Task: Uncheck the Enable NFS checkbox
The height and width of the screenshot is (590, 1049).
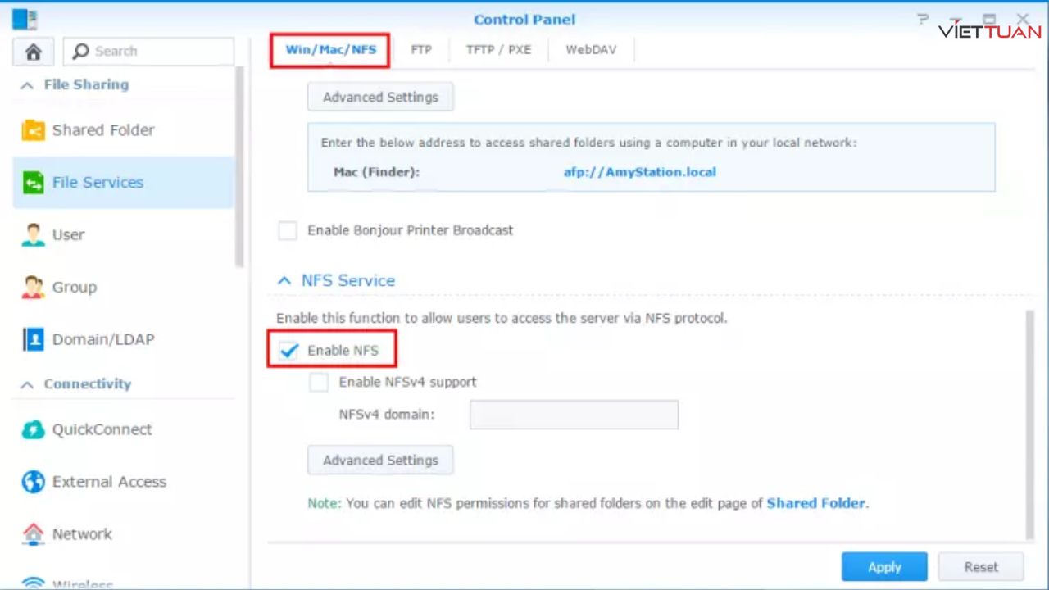Action: tap(288, 351)
